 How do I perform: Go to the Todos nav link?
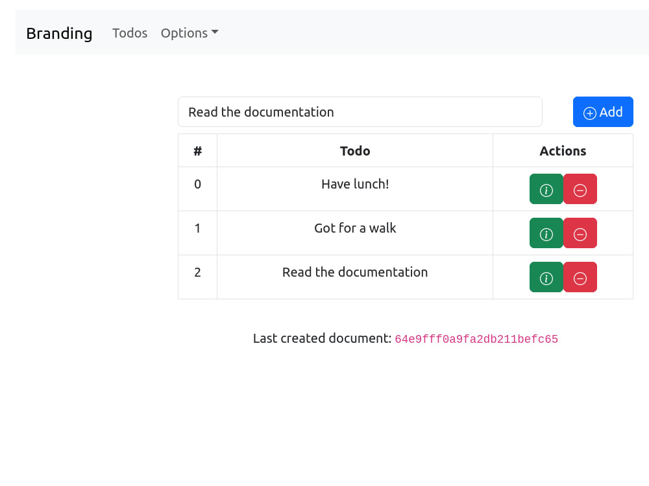pyautogui.click(x=130, y=33)
